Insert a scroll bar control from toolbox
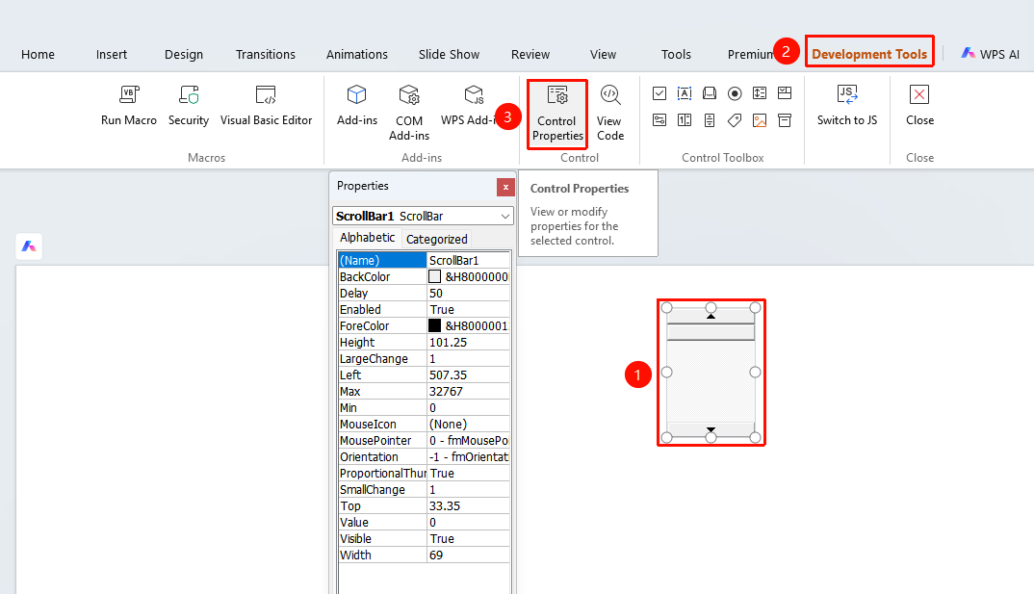This screenshot has width=1034, height=594. [x=710, y=120]
